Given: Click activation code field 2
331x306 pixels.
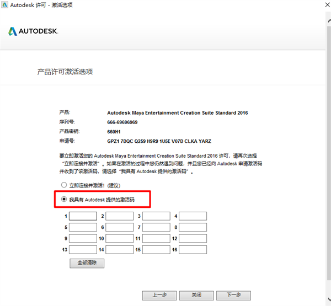Looking at the screenshot, I should (x=120, y=216).
